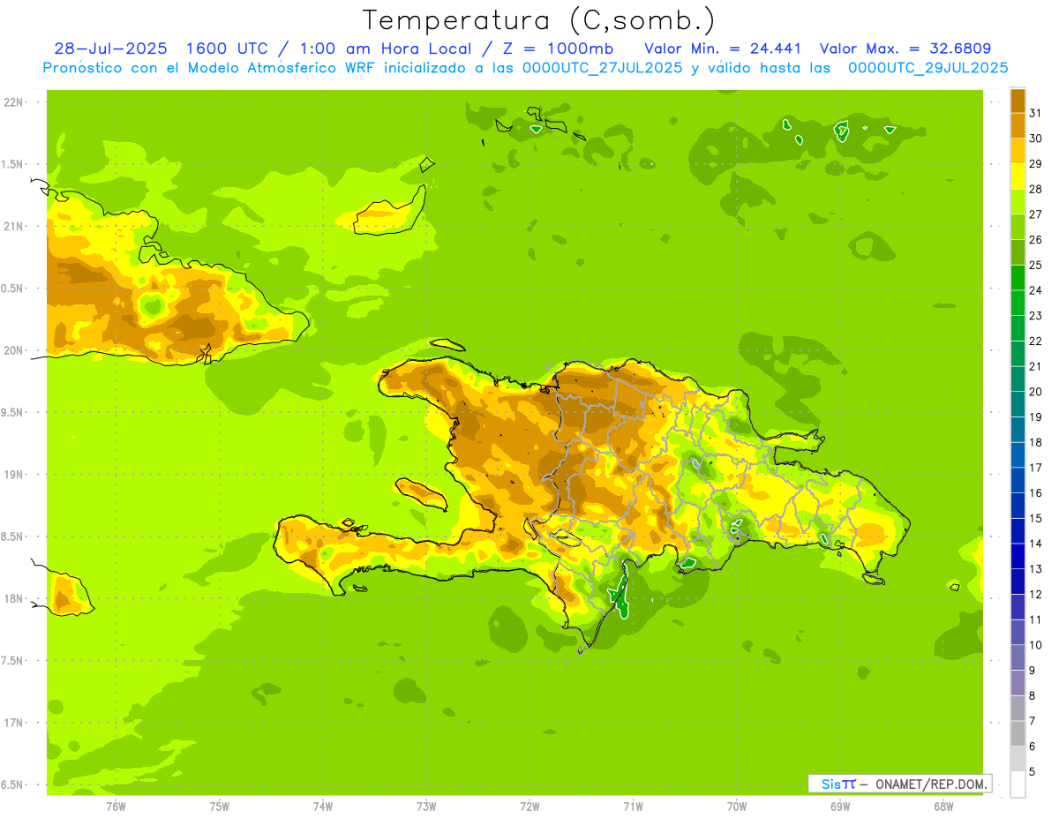The image size is (1059, 818).
Task: Click the '19N' latitude axis label
Action: (13, 475)
